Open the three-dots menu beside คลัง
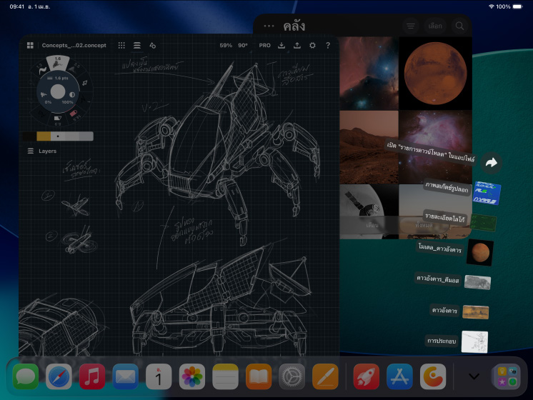This screenshot has width=533, height=400. (269, 26)
